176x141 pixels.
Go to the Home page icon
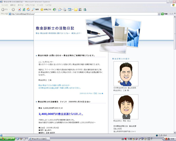[28, 10]
